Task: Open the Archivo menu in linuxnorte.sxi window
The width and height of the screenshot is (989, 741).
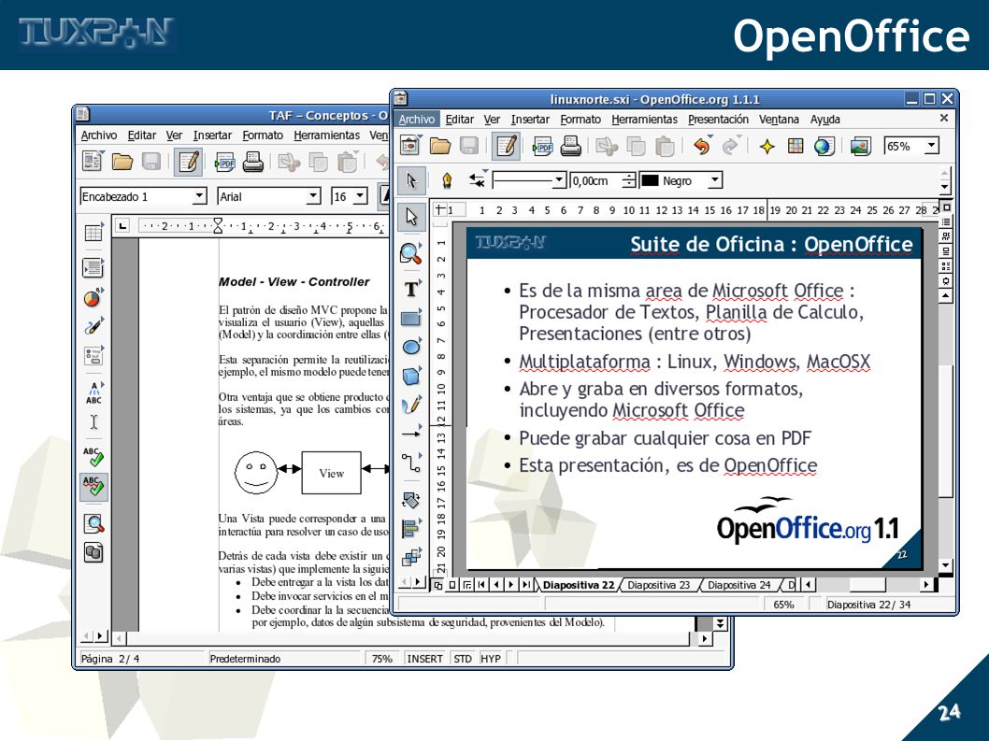Action: (x=416, y=120)
